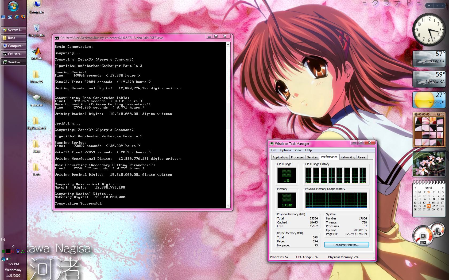449x280 pixels.
Task: Switch to System I... taskbar window
Action: (x=13, y=30)
